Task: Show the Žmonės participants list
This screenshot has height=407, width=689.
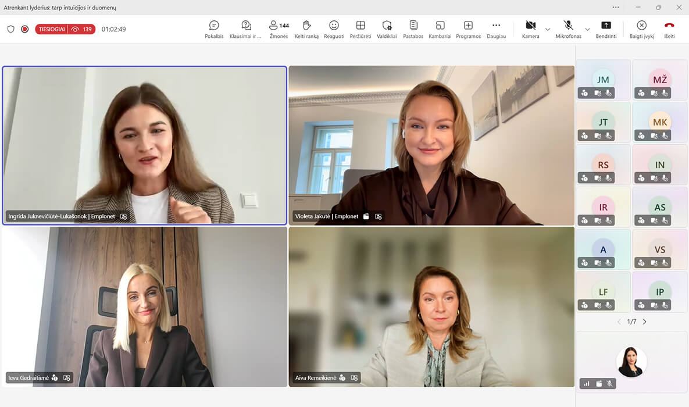Action: [279, 30]
